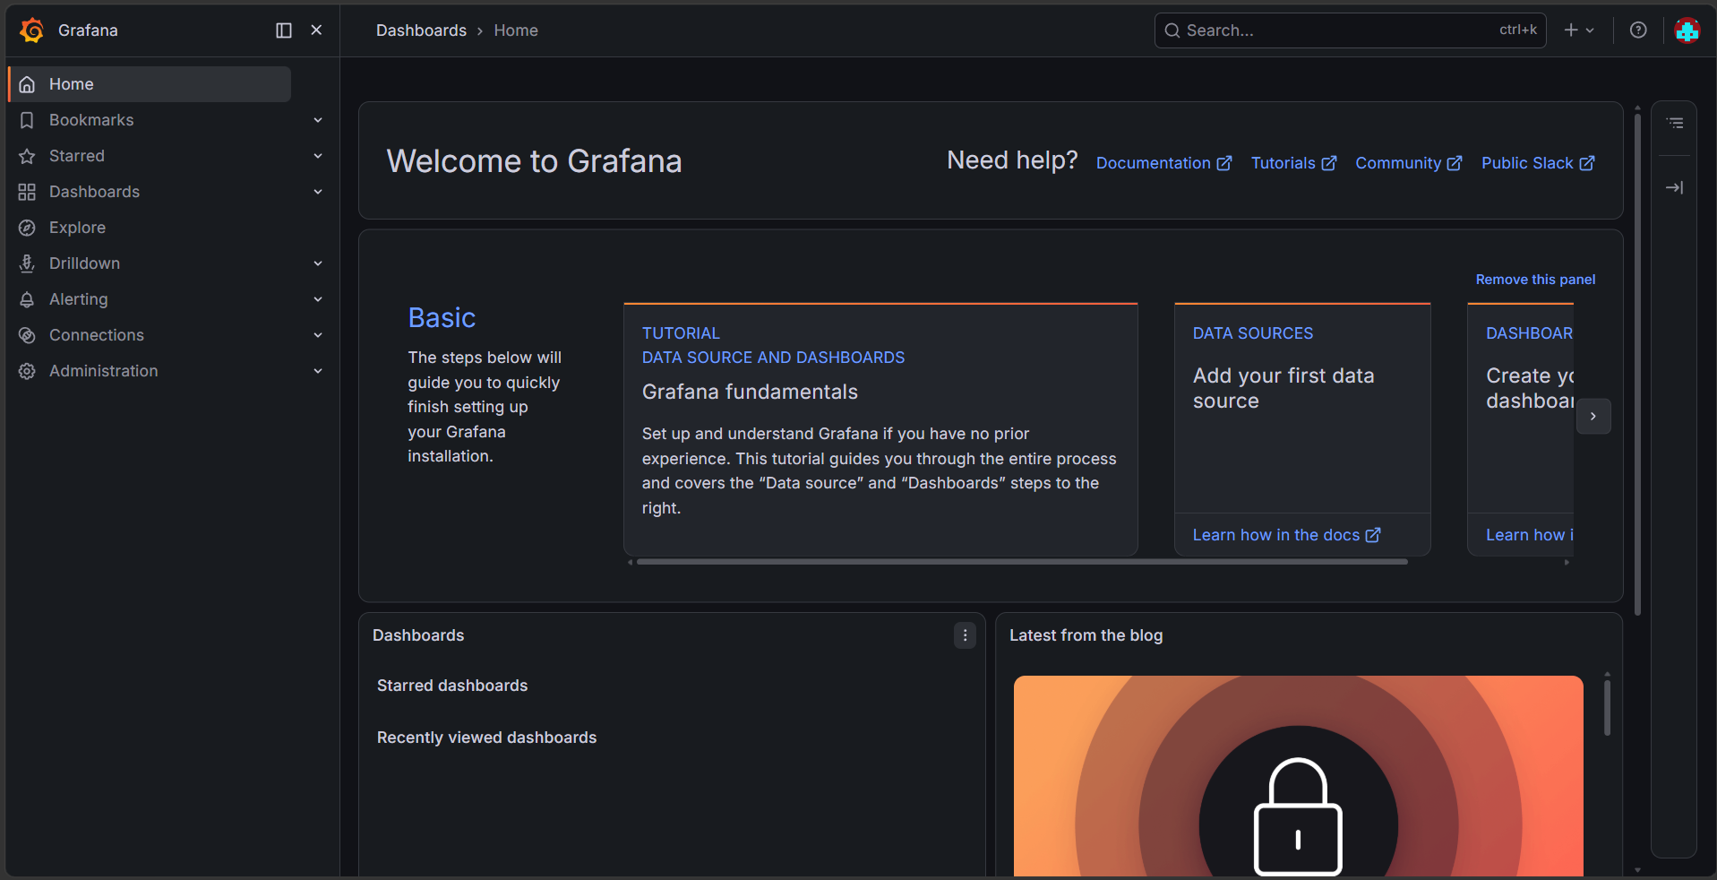Open the Bookmarks menu item
The height and width of the screenshot is (880, 1717).
point(91,120)
